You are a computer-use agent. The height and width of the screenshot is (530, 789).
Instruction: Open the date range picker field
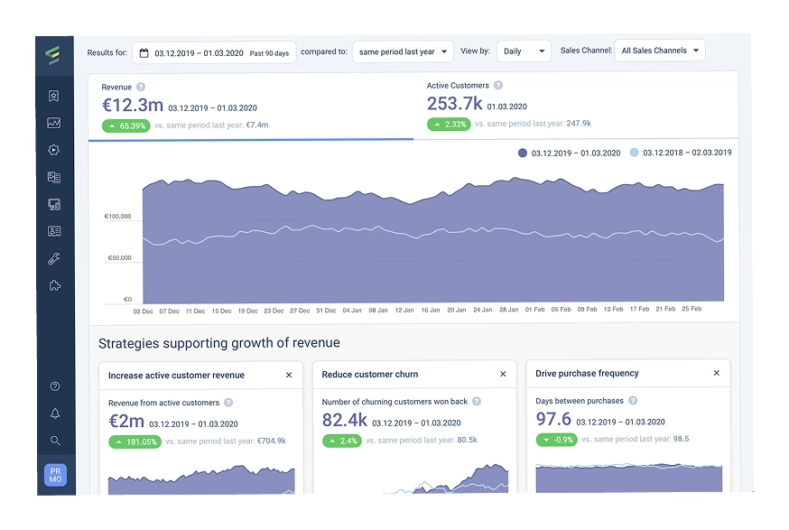pos(214,53)
